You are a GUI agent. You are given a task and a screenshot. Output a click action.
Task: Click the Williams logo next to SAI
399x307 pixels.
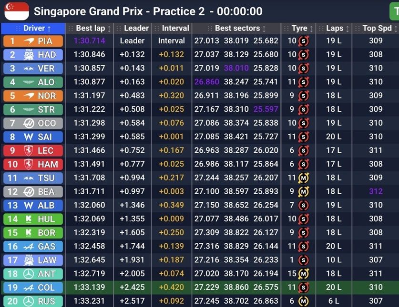tap(28, 137)
